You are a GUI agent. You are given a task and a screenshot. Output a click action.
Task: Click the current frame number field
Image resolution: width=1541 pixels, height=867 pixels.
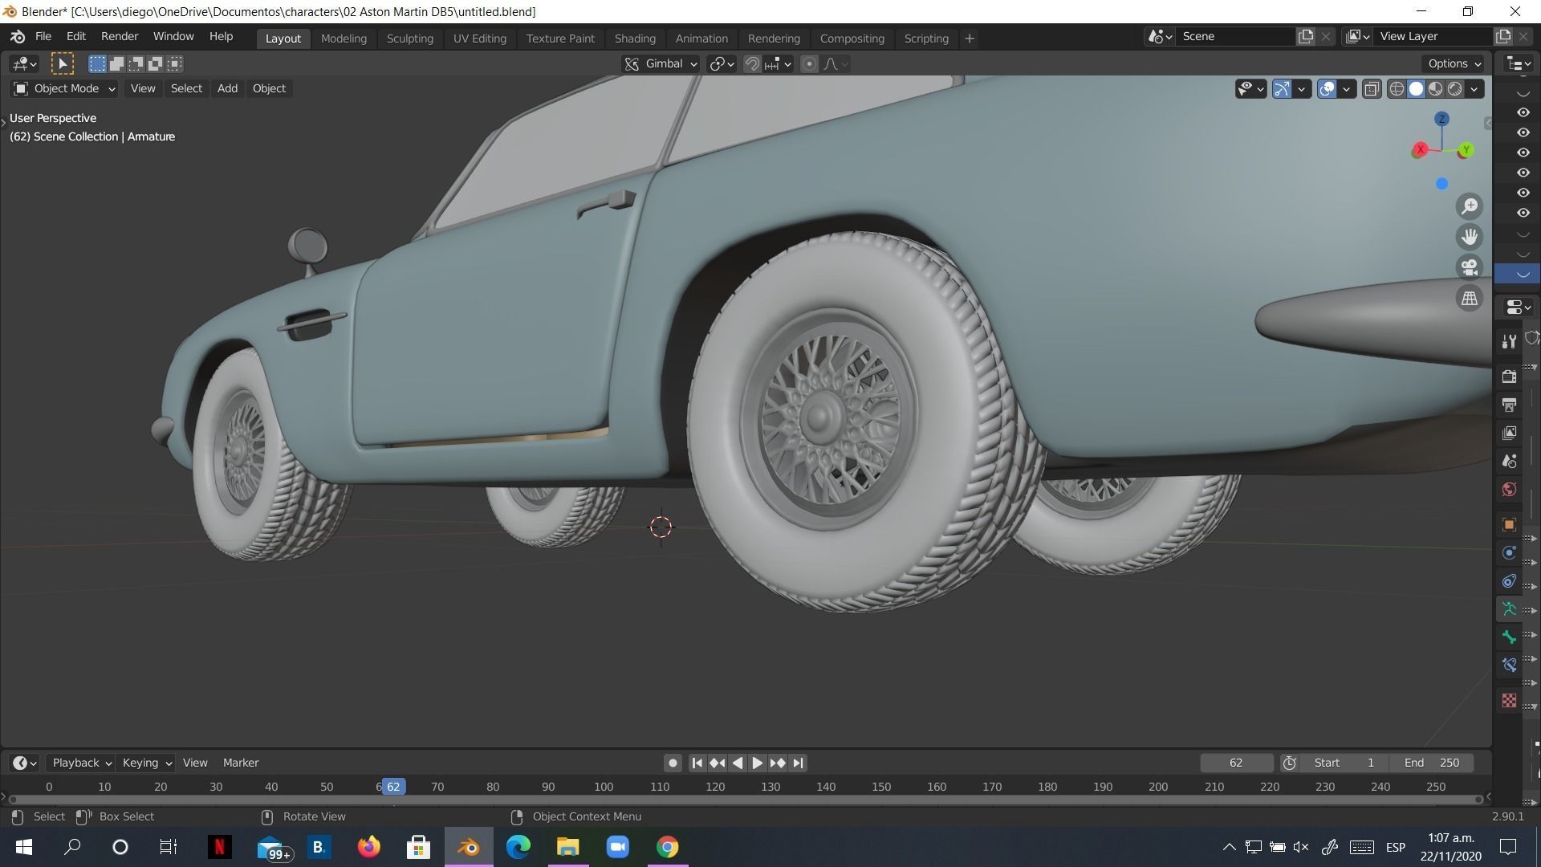tap(1236, 763)
